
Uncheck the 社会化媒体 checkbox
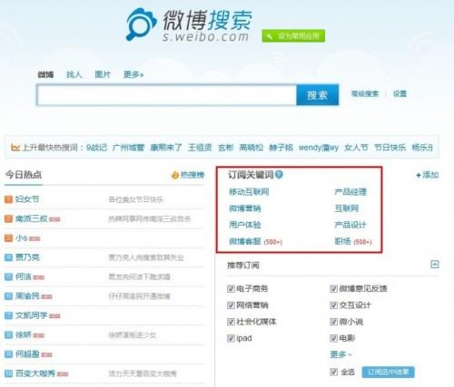pyautogui.click(x=231, y=322)
